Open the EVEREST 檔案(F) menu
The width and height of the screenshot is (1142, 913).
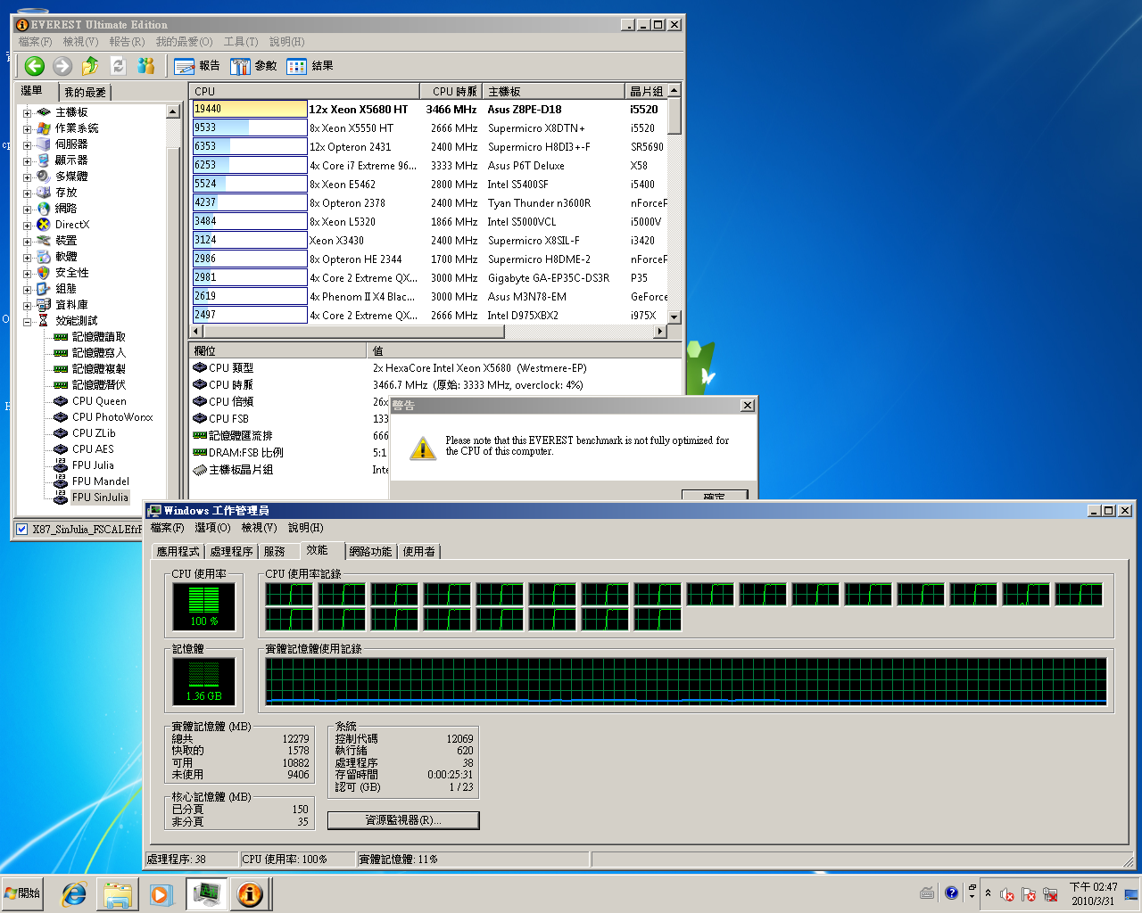pyautogui.click(x=35, y=42)
